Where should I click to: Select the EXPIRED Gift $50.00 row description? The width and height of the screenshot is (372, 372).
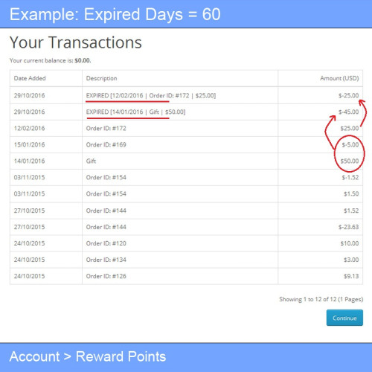point(135,112)
